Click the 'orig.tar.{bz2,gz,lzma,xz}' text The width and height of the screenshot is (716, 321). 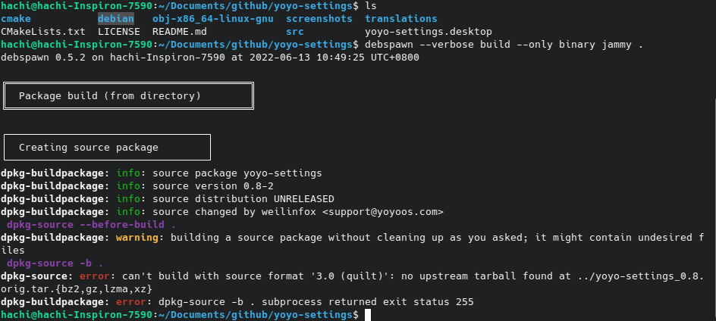point(77,289)
